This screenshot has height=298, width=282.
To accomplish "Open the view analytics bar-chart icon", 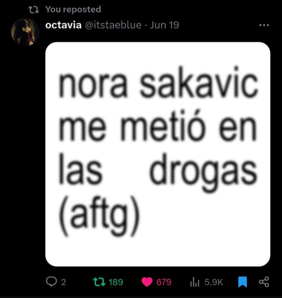I will pos(195,282).
